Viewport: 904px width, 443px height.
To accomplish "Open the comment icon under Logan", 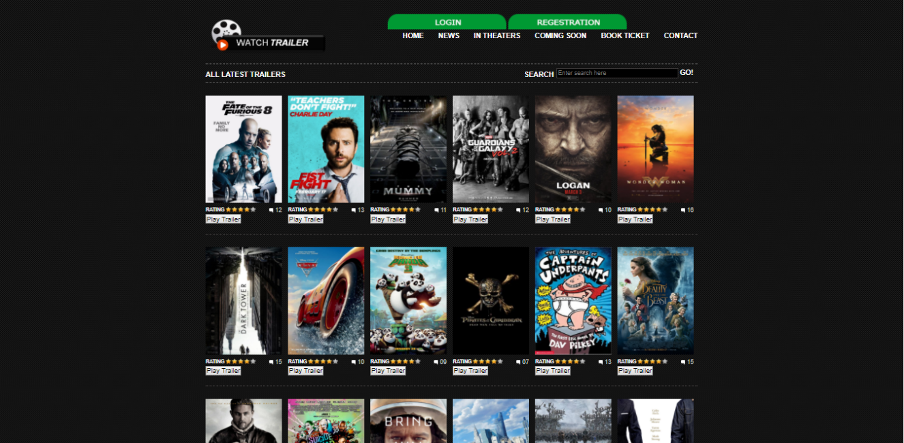I will click(601, 210).
